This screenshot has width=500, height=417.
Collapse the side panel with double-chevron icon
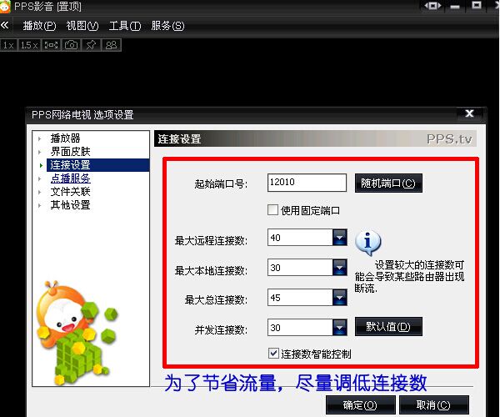click(5, 25)
